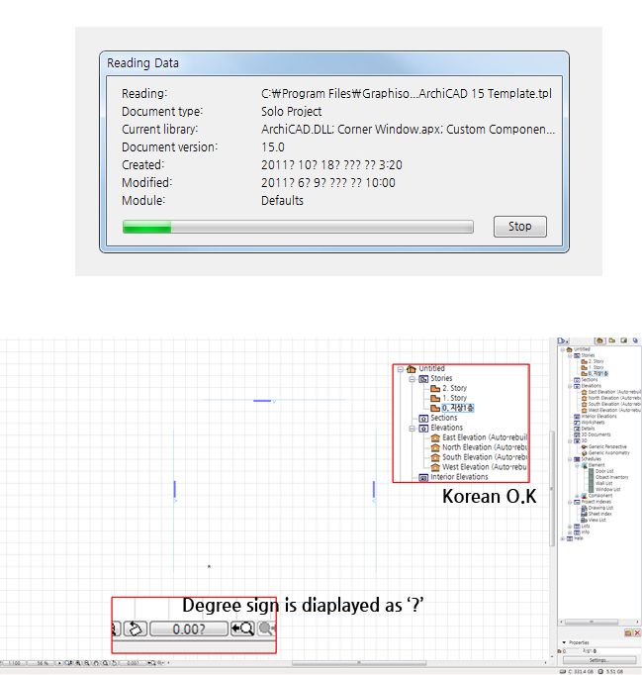This screenshot has height=675, width=642.
Task: Click Previous Zoom icon in enlarged toolbar callout
Action: click(x=242, y=628)
